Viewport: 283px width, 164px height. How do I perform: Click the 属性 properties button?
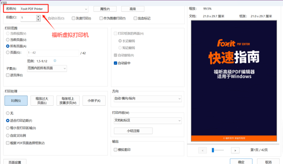click(105, 9)
